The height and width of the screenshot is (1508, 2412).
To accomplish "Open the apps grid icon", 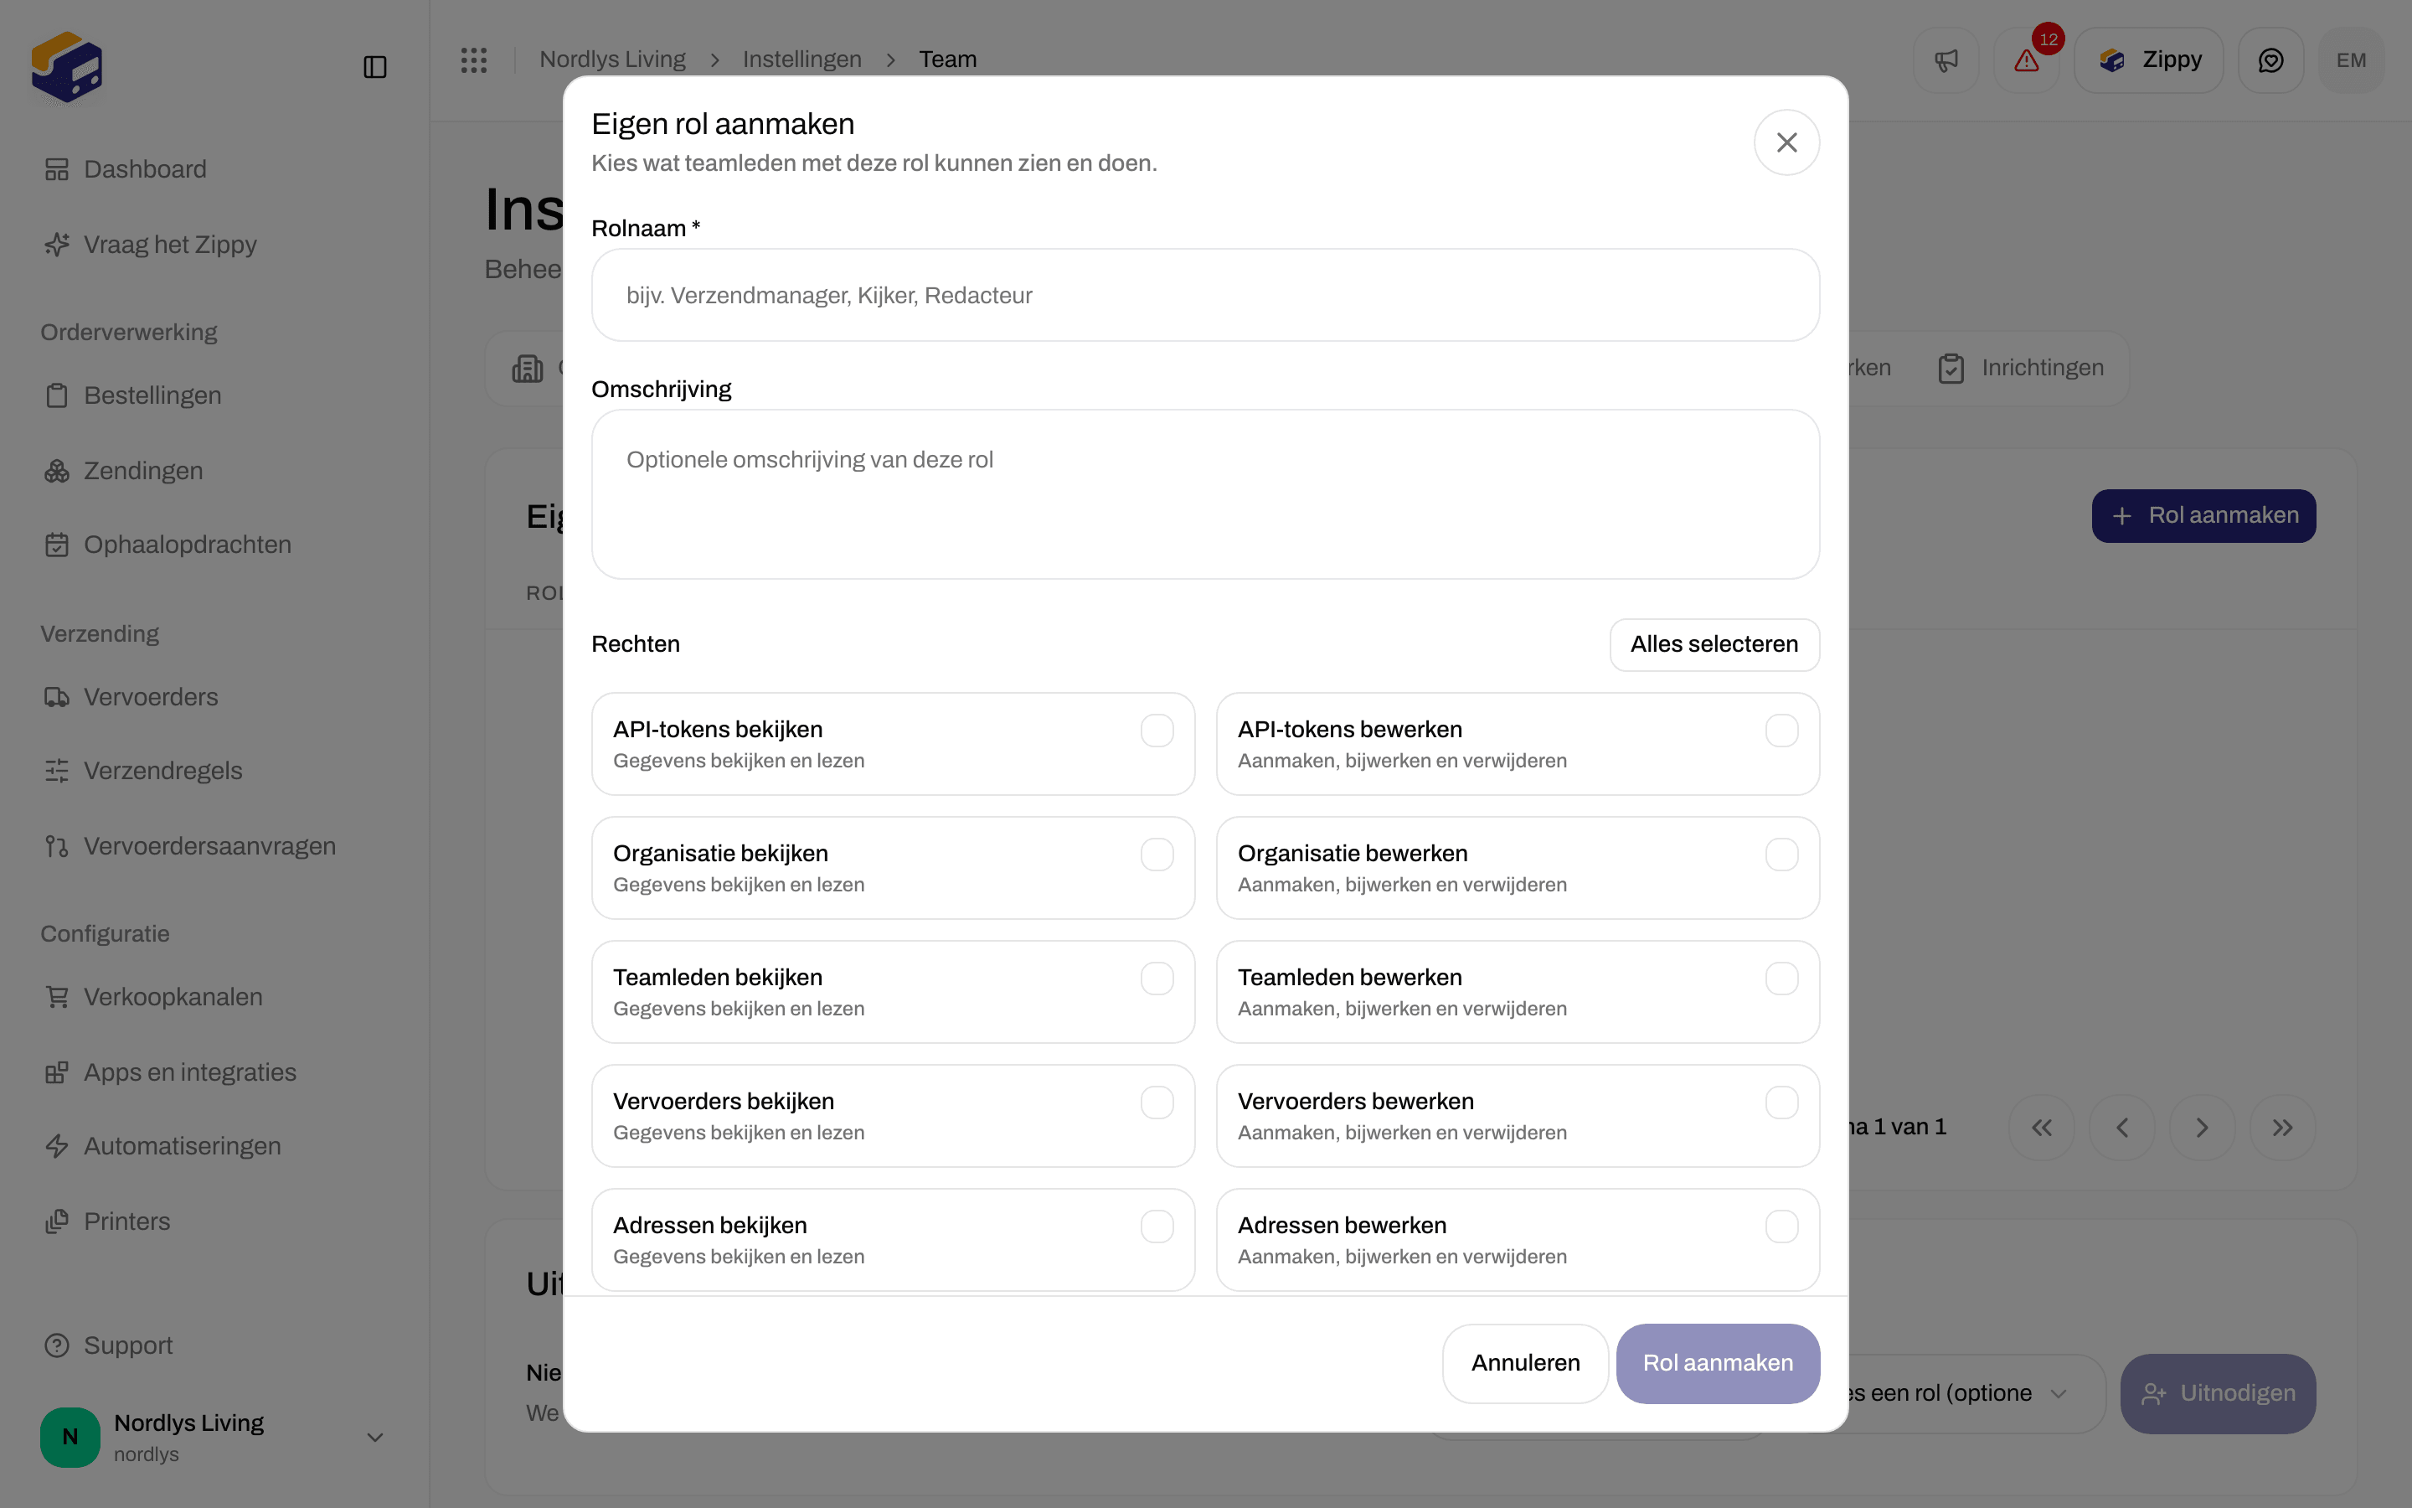I will point(473,59).
